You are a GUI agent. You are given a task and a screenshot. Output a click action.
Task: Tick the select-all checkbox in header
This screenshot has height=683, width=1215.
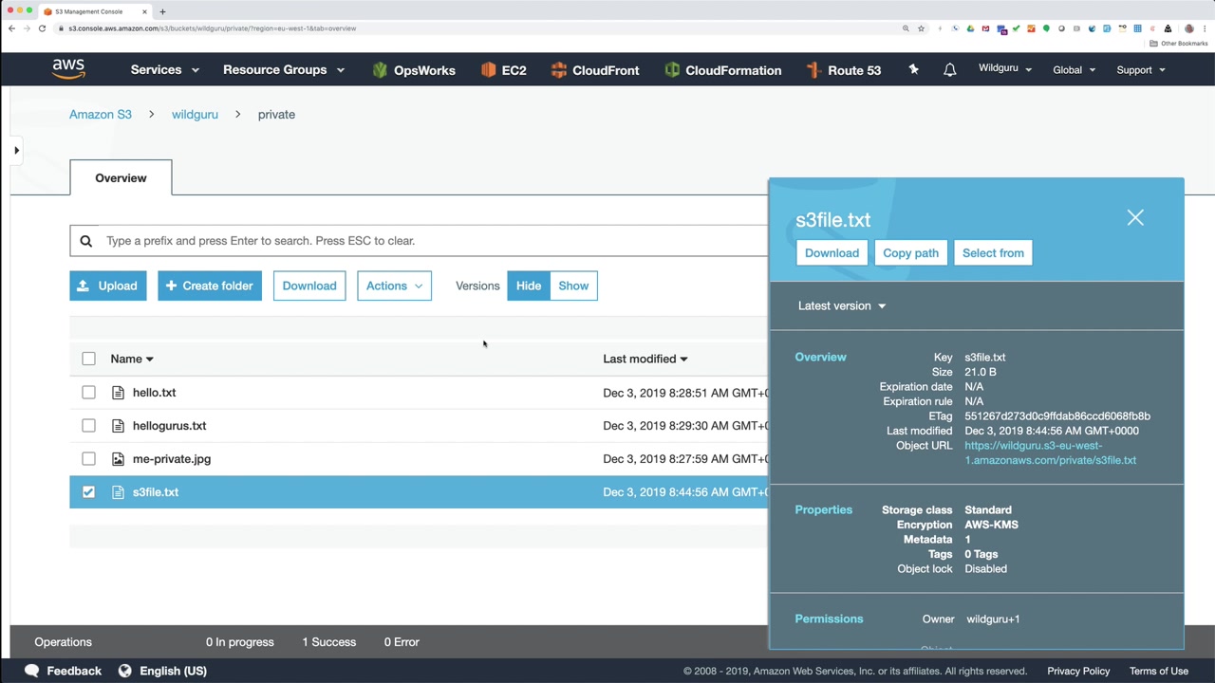pyautogui.click(x=88, y=359)
